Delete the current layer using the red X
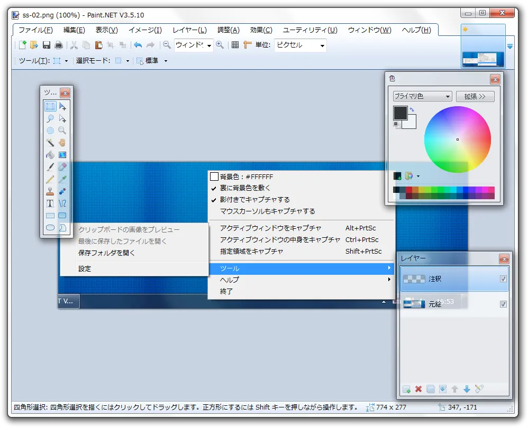This screenshot has width=528, height=427. pos(418,389)
